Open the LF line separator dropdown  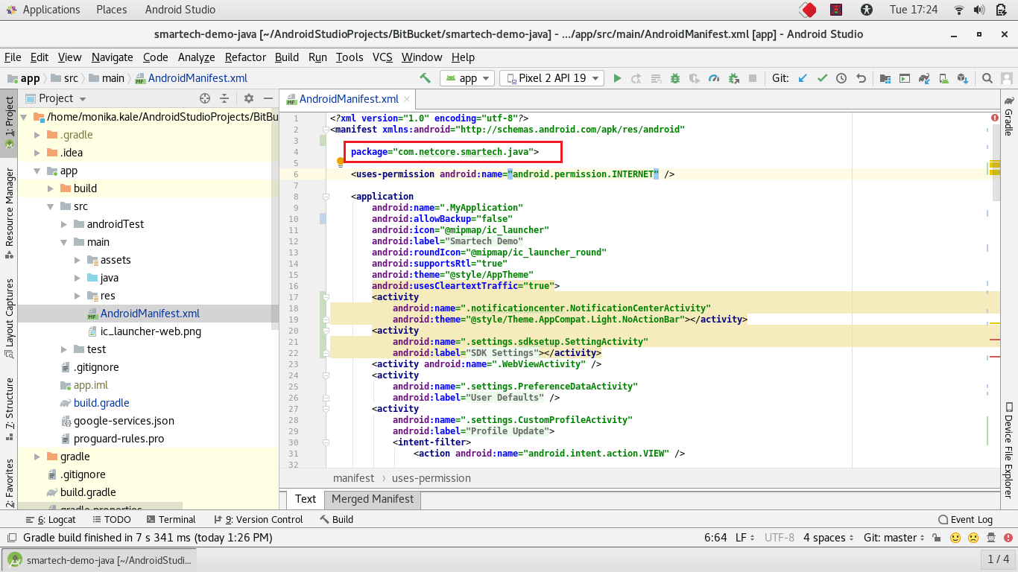pyautogui.click(x=745, y=538)
